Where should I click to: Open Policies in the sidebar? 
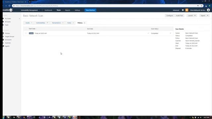(7, 33)
